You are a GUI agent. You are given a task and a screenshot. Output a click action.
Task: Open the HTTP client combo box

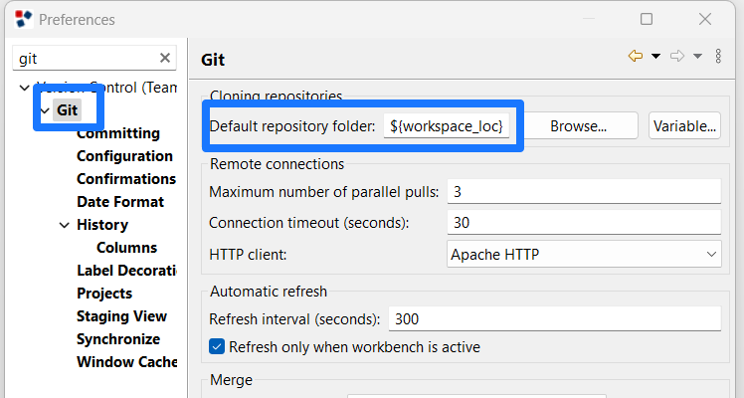point(584,255)
